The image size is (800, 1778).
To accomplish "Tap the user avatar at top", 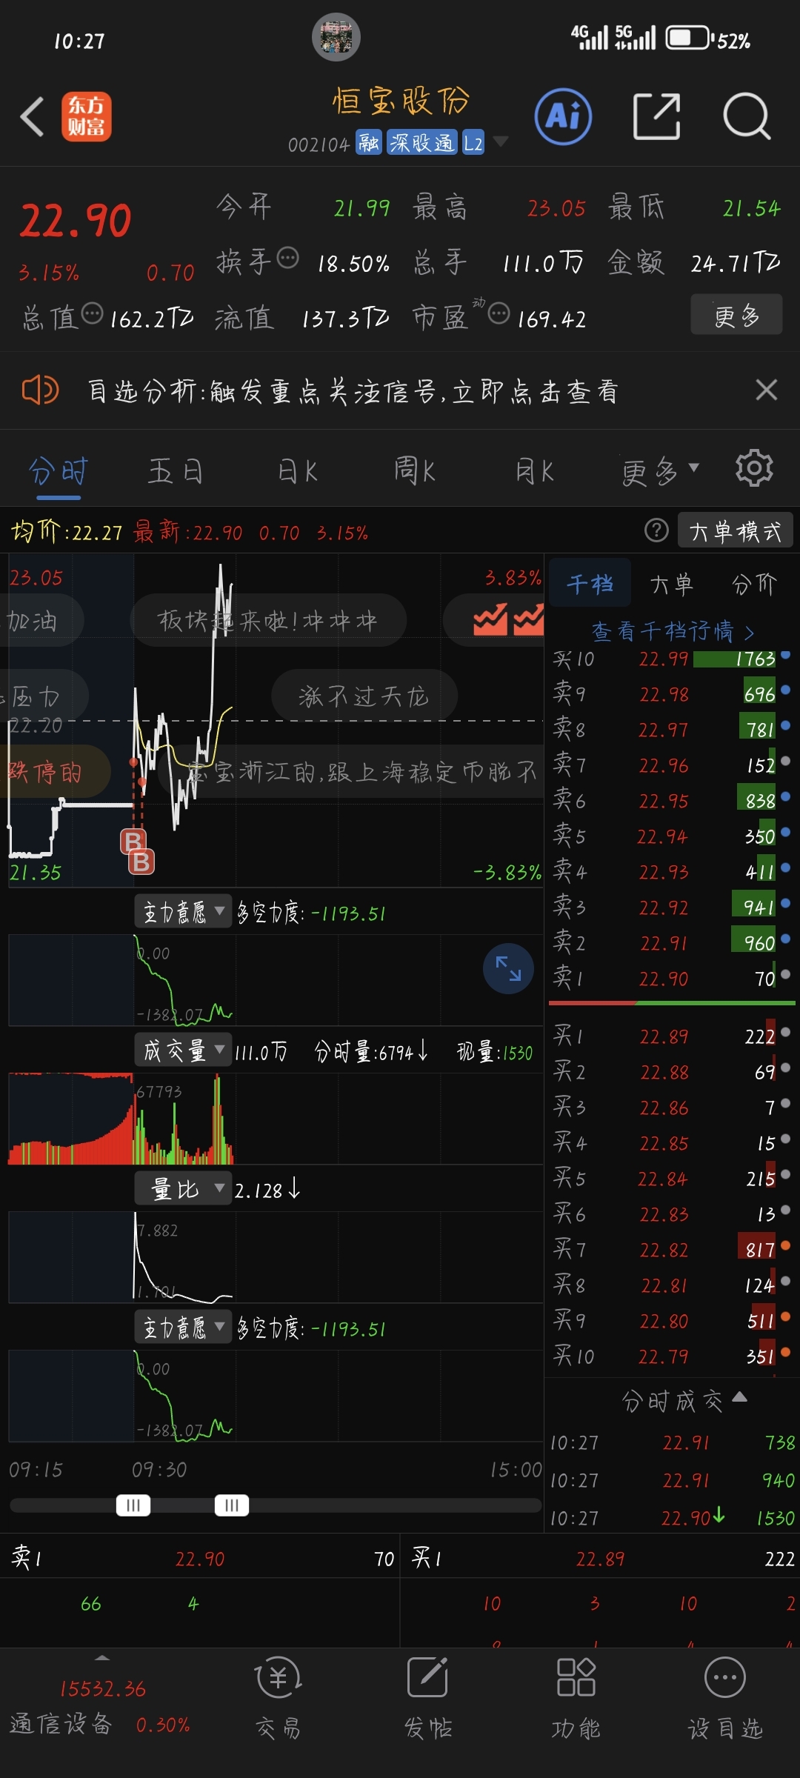I will pyautogui.click(x=336, y=37).
